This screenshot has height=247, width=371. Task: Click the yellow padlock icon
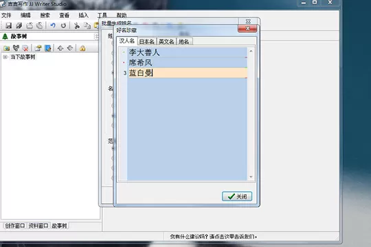tap(82, 49)
